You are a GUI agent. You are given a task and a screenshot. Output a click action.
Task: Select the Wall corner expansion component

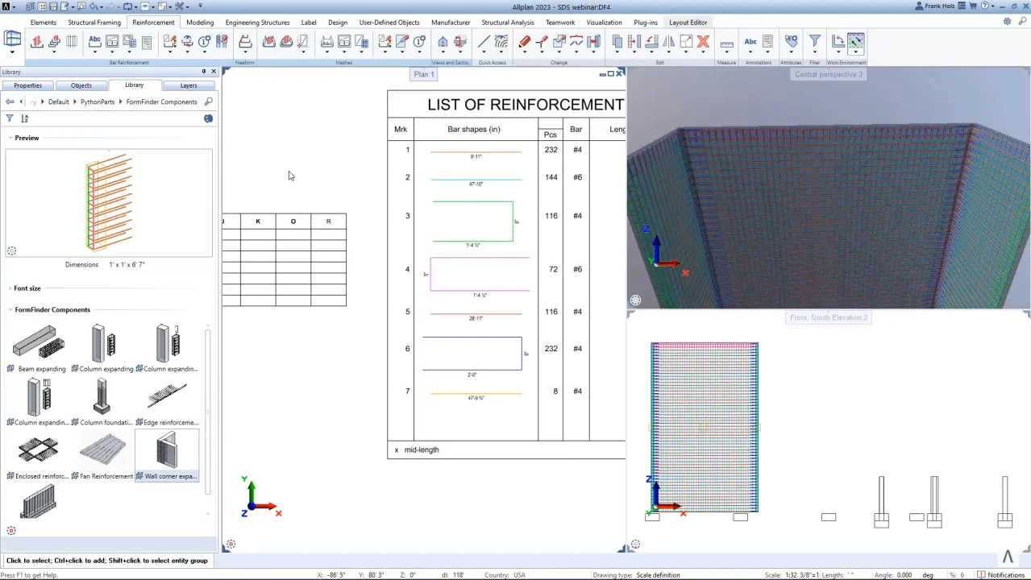pyautogui.click(x=167, y=455)
